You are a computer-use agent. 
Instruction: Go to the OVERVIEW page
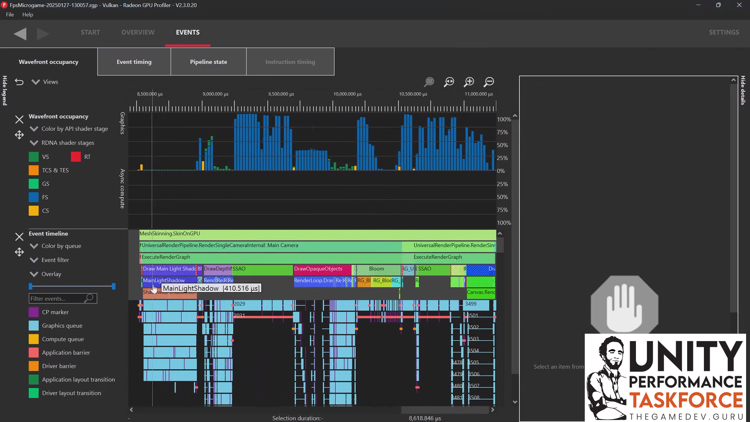(x=137, y=32)
